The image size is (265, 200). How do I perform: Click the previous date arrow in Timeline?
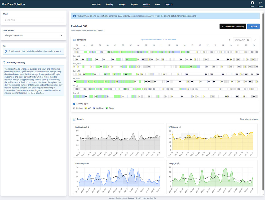tap(229, 40)
